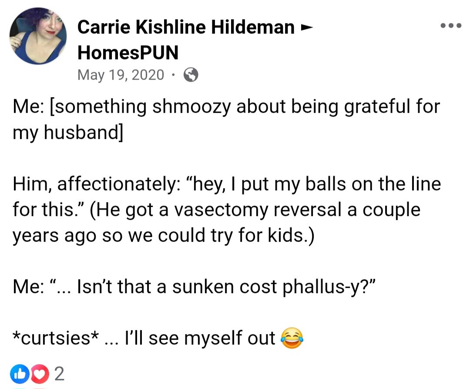Click the word "vasectomy" in the post

pyautogui.click(x=221, y=210)
